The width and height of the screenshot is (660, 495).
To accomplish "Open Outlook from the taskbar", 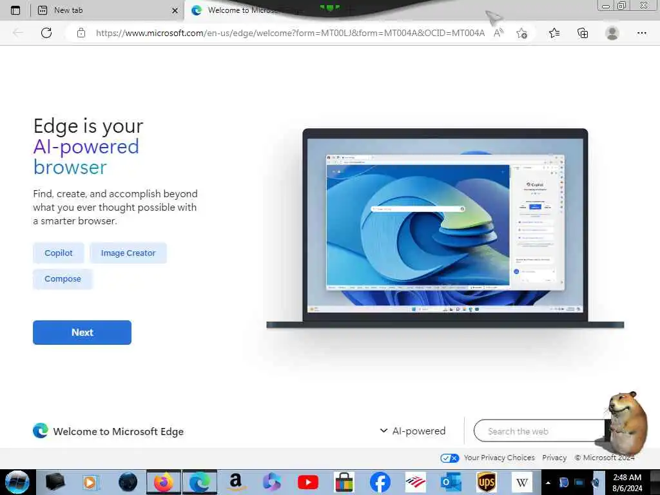I will tap(451, 482).
